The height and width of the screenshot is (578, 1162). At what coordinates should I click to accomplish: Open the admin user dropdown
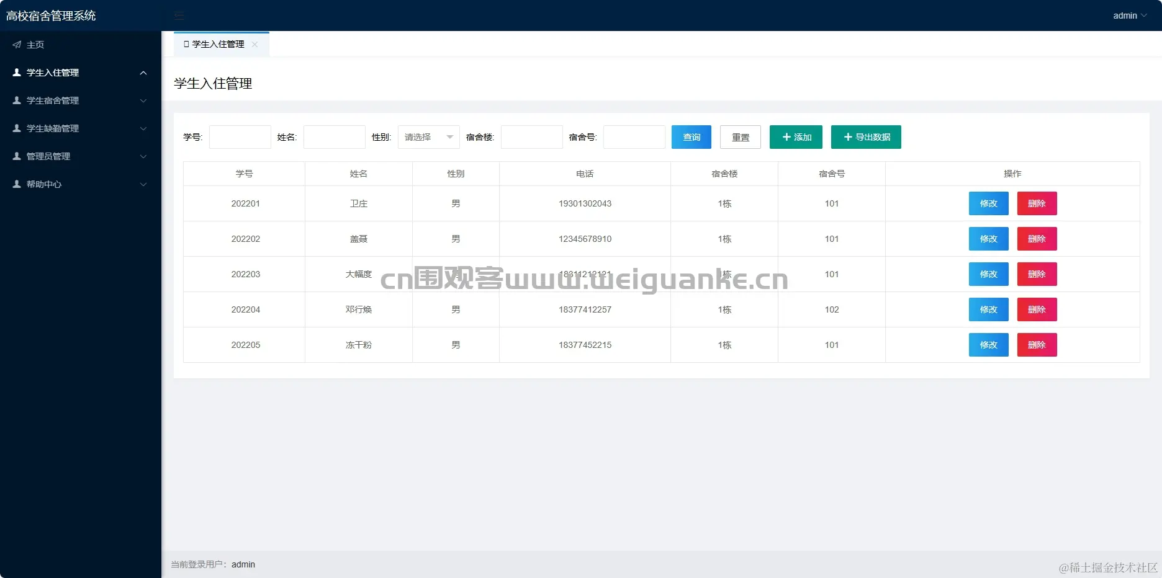[x=1130, y=16]
